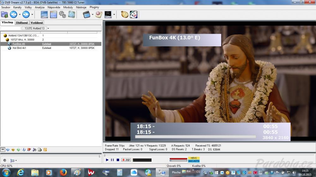The width and height of the screenshot is (316, 177).
Task: Open the view options dropdown in lower left
Action: (14, 161)
